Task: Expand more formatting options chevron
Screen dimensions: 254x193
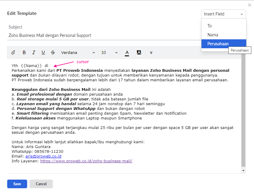Action: (151, 53)
